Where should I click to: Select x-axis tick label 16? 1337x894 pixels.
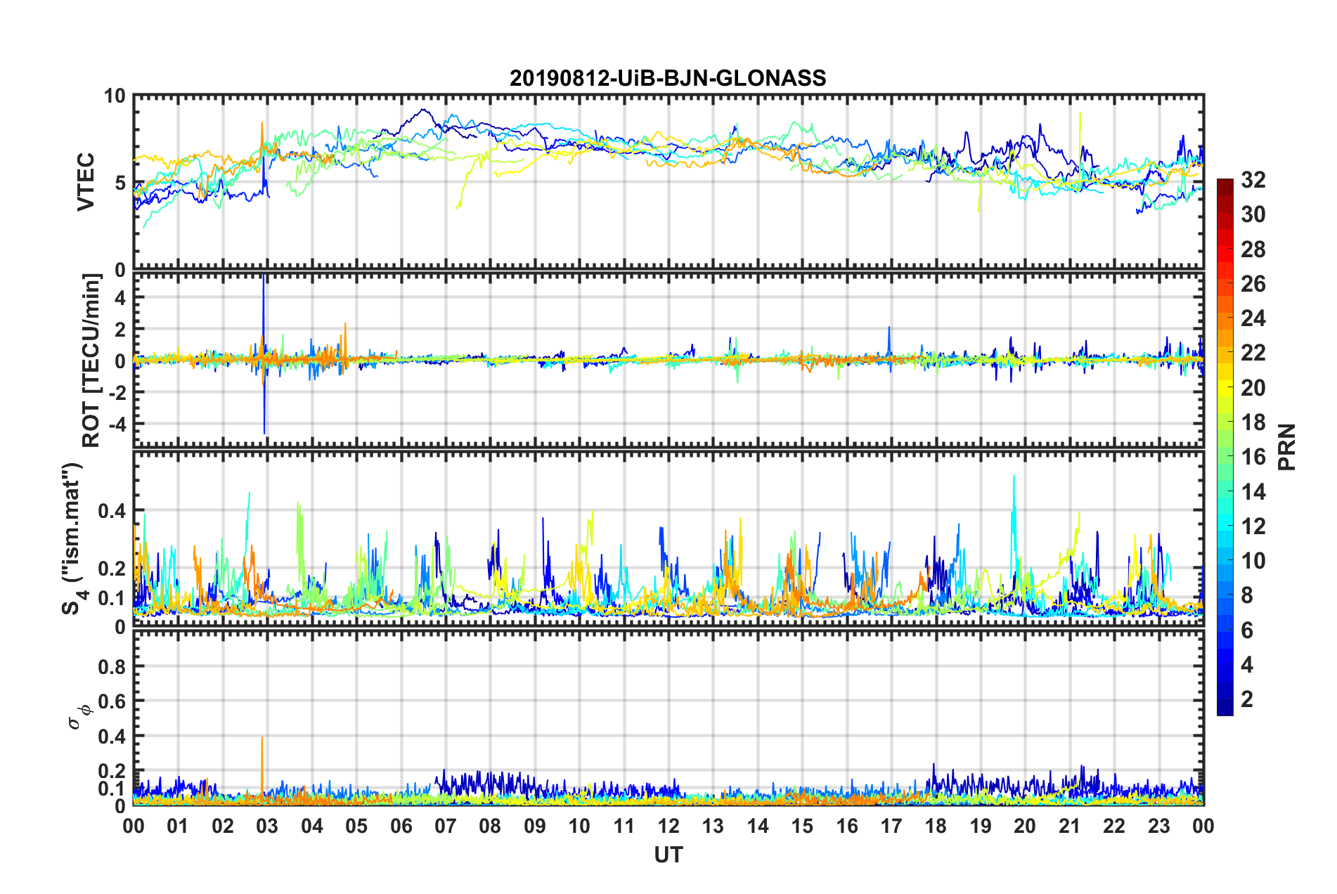(847, 826)
